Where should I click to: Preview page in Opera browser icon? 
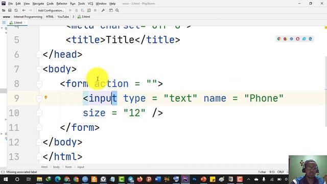(x=297, y=39)
